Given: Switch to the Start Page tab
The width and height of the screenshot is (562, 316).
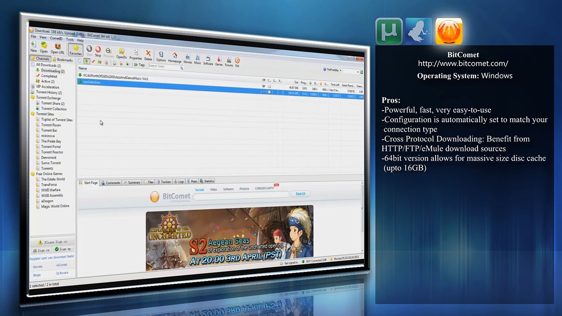Looking at the screenshot, I should coord(88,183).
